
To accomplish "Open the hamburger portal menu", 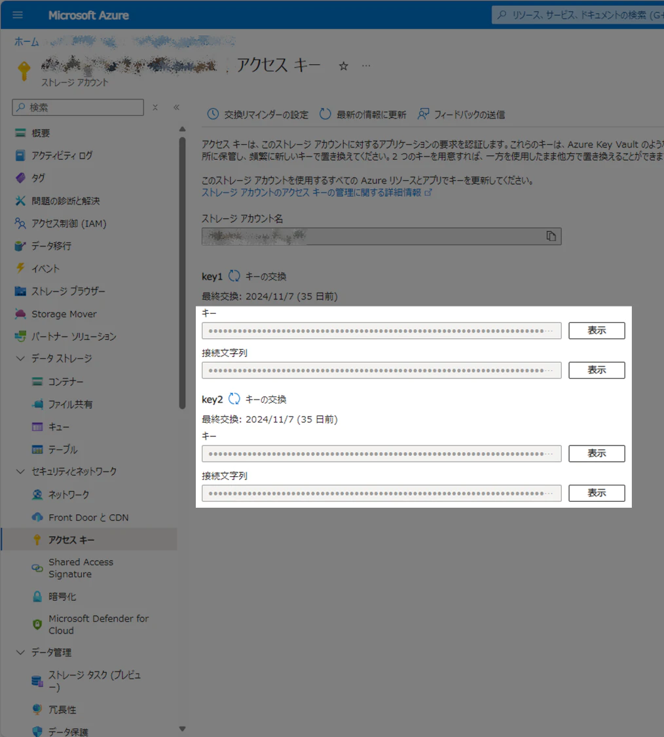I will [18, 15].
